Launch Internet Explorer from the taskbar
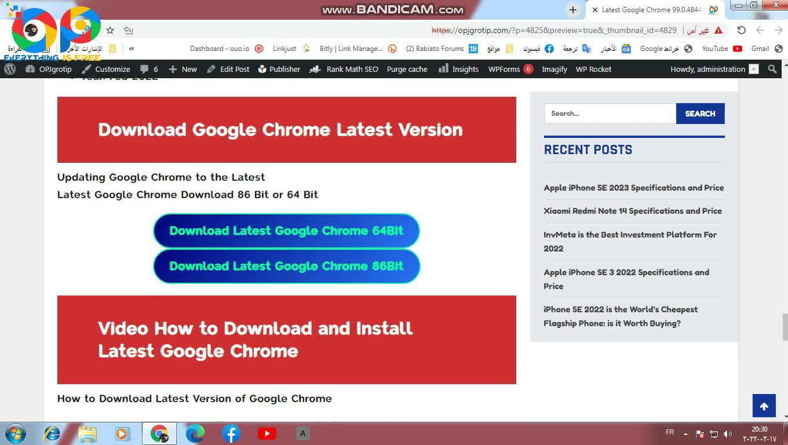Screen dimensions: 788x445 pyautogui.click(x=52, y=433)
